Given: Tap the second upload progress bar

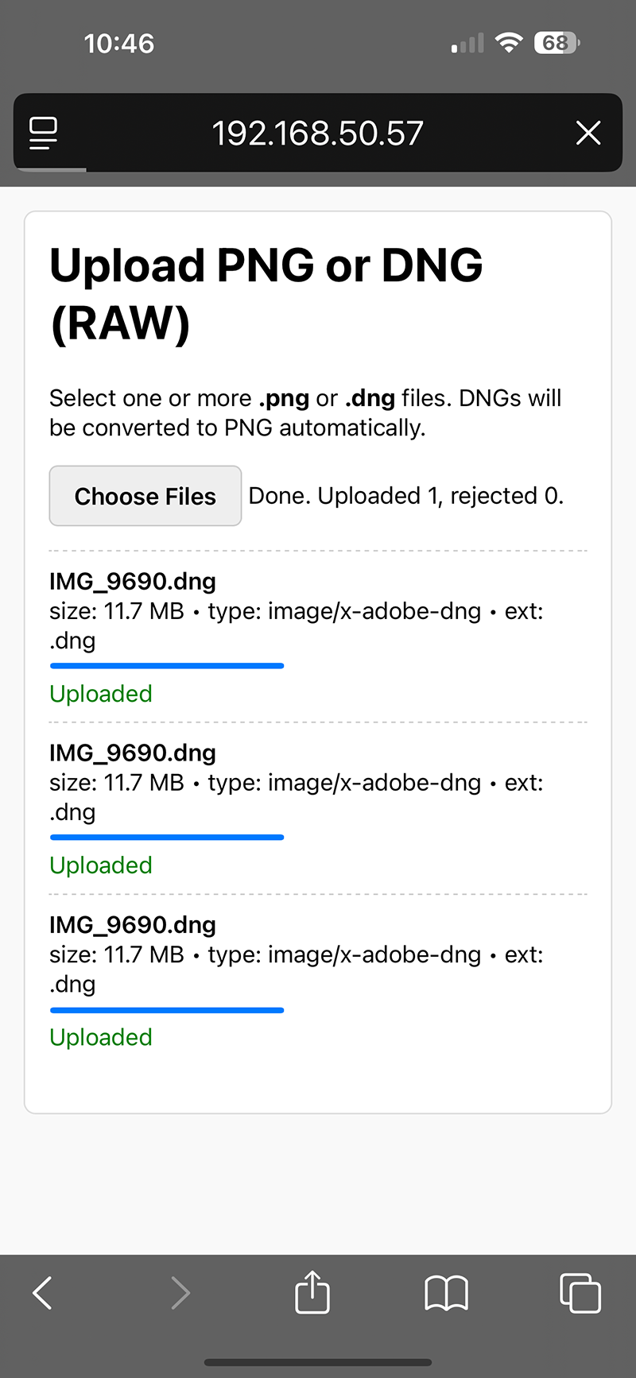Looking at the screenshot, I should (x=166, y=837).
